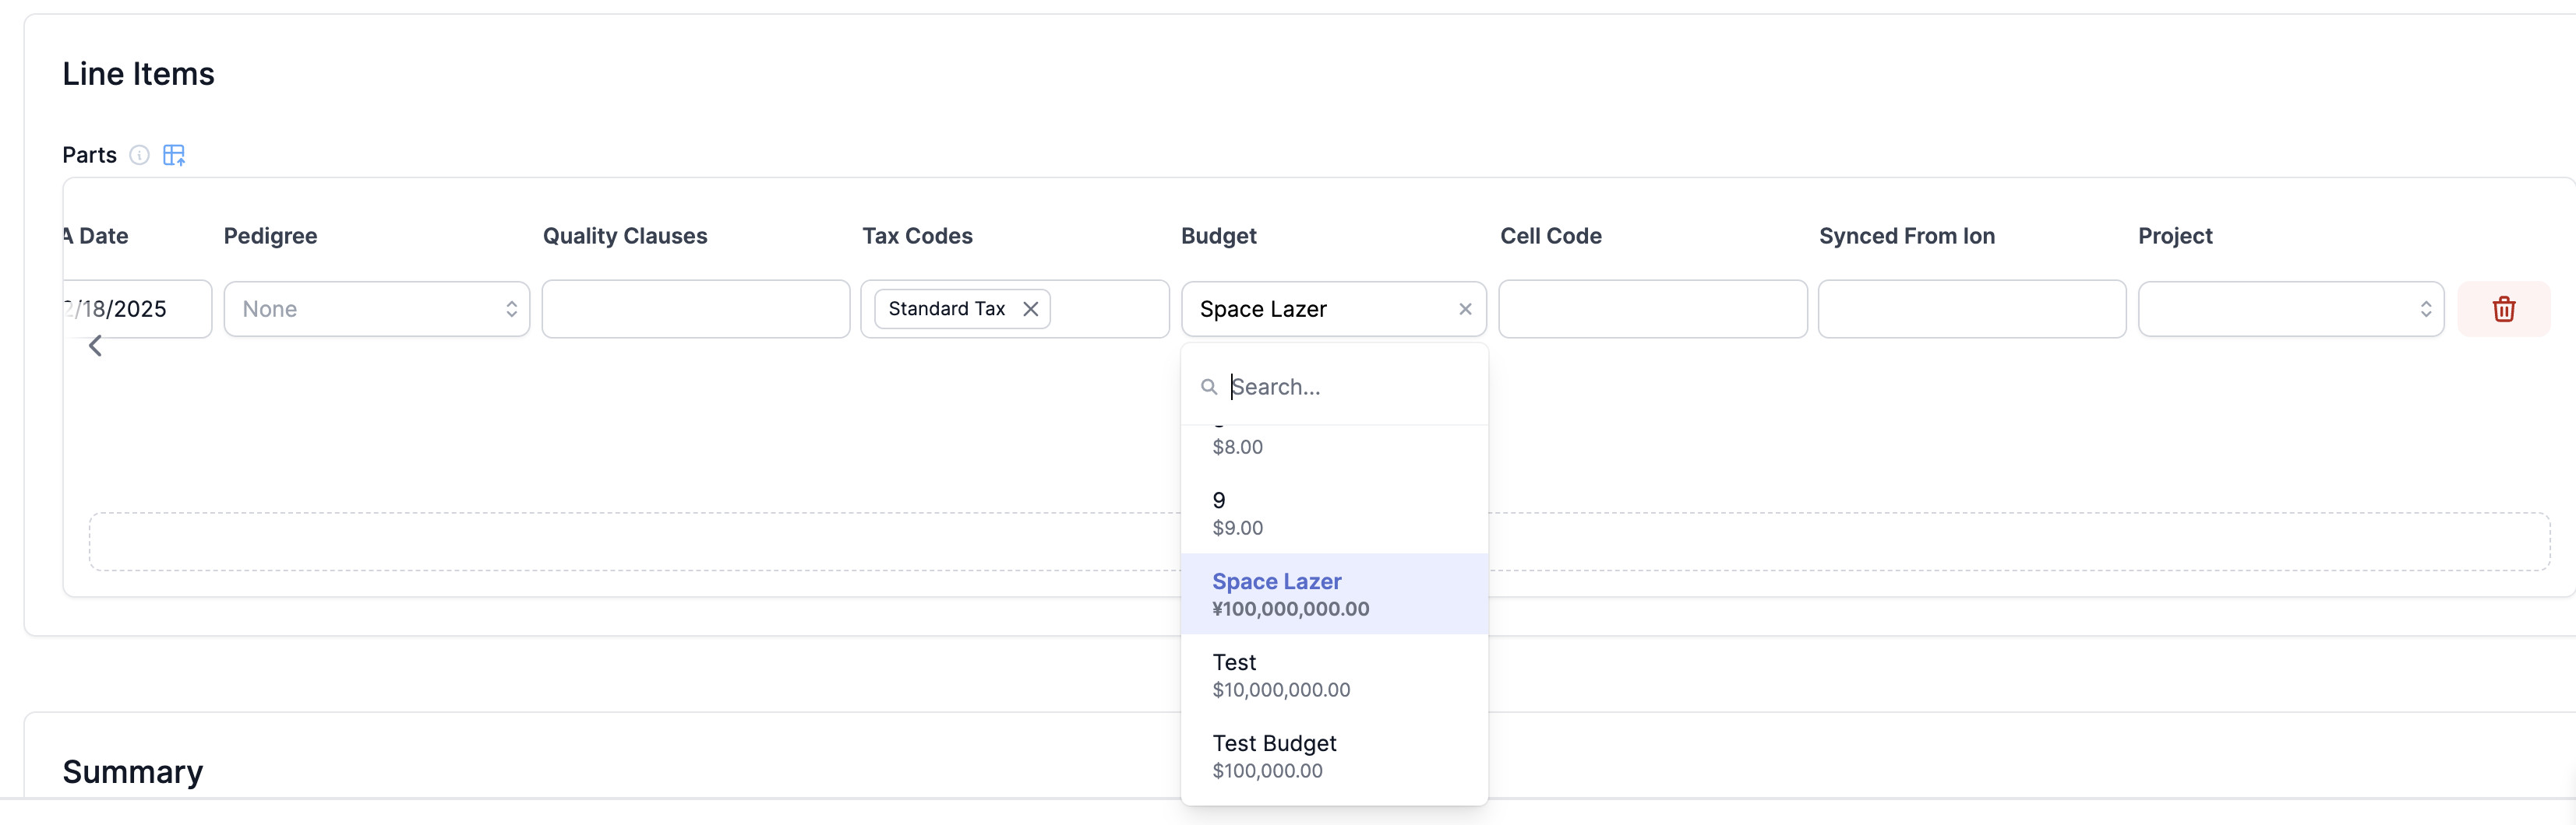Delete the line item with trash icon
The image size is (2576, 825).
[x=2503, y=310]
